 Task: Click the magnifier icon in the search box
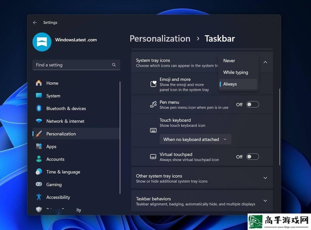pyautogui.click(x=114, y=65)
